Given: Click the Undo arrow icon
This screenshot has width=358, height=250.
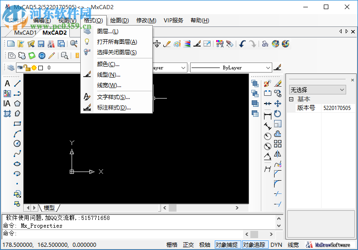Looking at the screenshot, I should pos(242,44).
